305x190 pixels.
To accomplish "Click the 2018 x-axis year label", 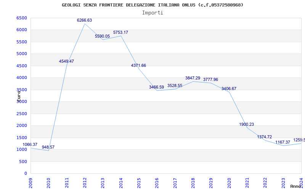I will [x=193, y=183].
